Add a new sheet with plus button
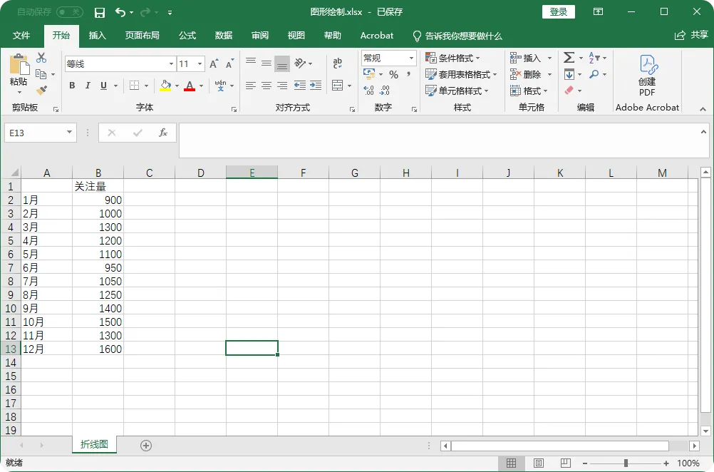The image size is (714, 472). (146, 446)
